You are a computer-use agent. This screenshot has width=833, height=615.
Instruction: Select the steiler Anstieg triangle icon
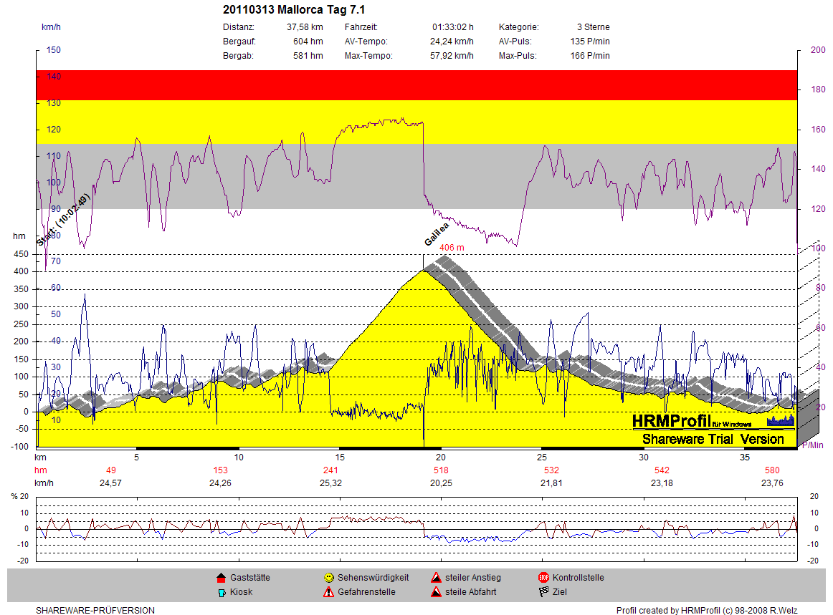tap(436, 578)
